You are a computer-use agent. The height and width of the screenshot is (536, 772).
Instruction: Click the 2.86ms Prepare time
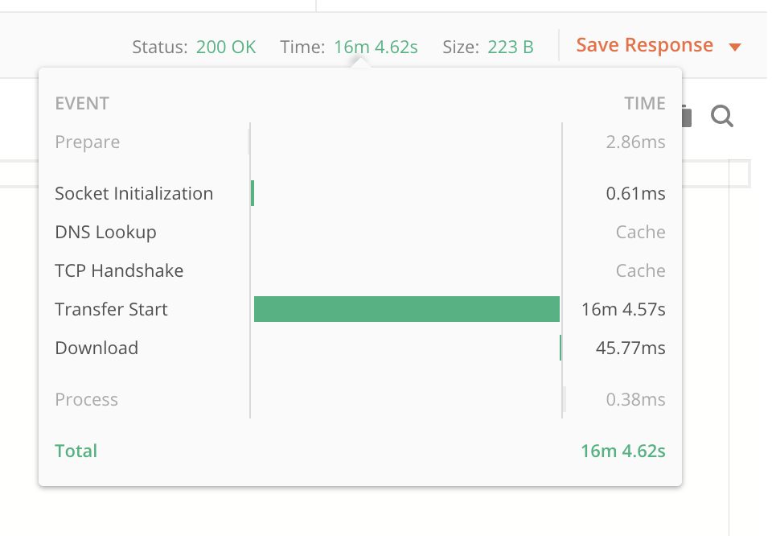635,142
